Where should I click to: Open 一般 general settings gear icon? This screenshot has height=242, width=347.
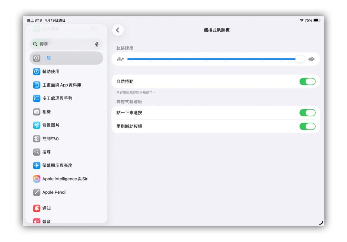tap(36, 58)
